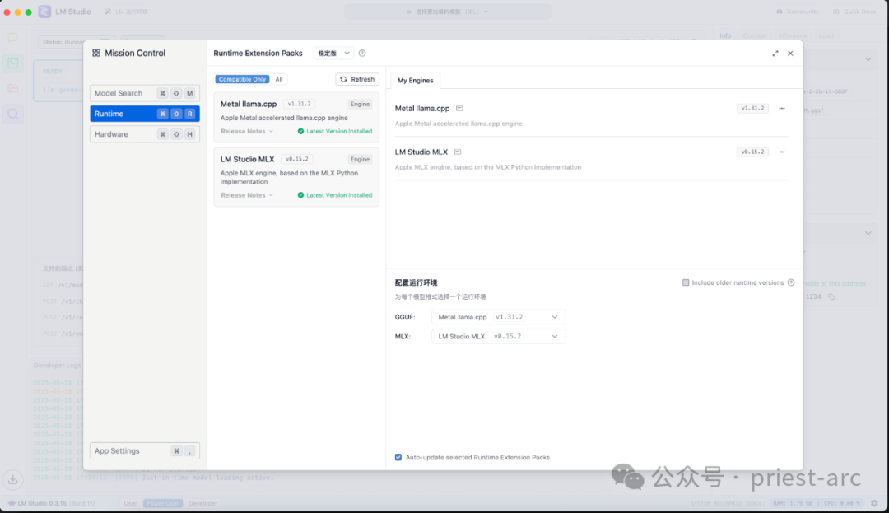889x513 pixels.
Task: Expand Release Notes for Metal llama.cpp
Action: (247, 131)
